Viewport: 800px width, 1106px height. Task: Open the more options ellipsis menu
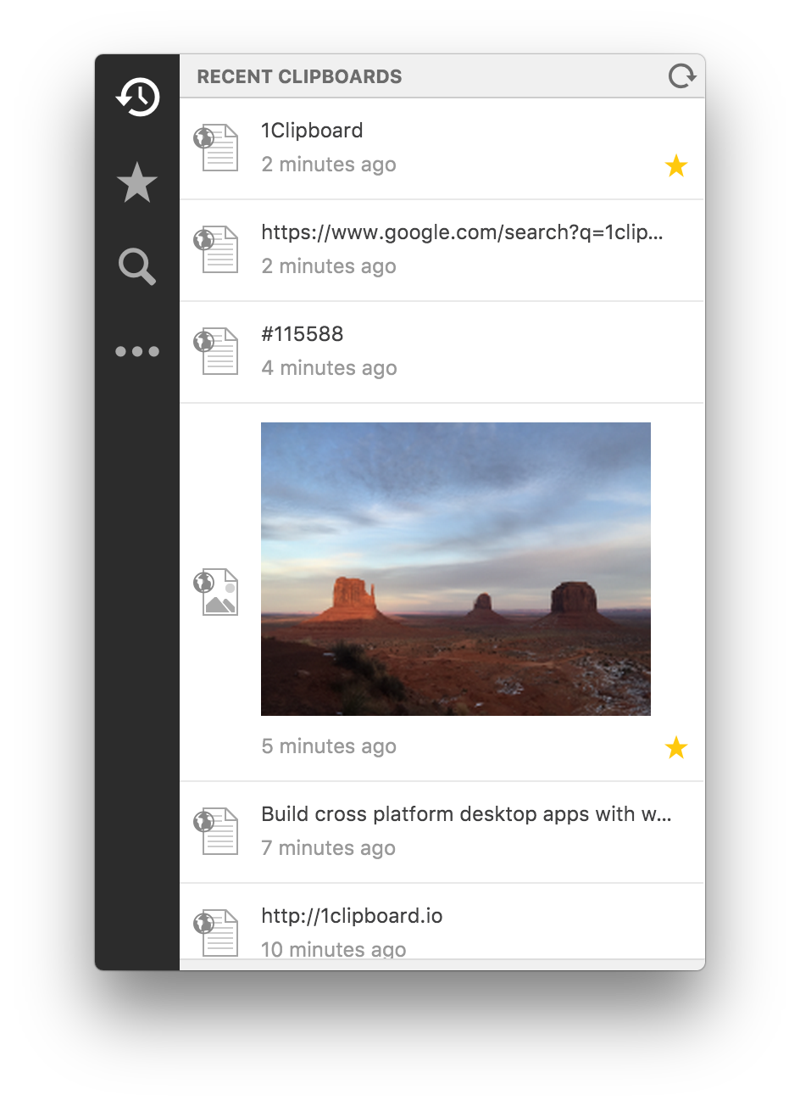tap(136, 350)
